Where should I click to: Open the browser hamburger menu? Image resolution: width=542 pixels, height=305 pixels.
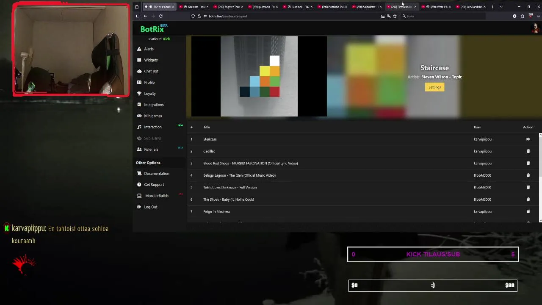(538, 16)
